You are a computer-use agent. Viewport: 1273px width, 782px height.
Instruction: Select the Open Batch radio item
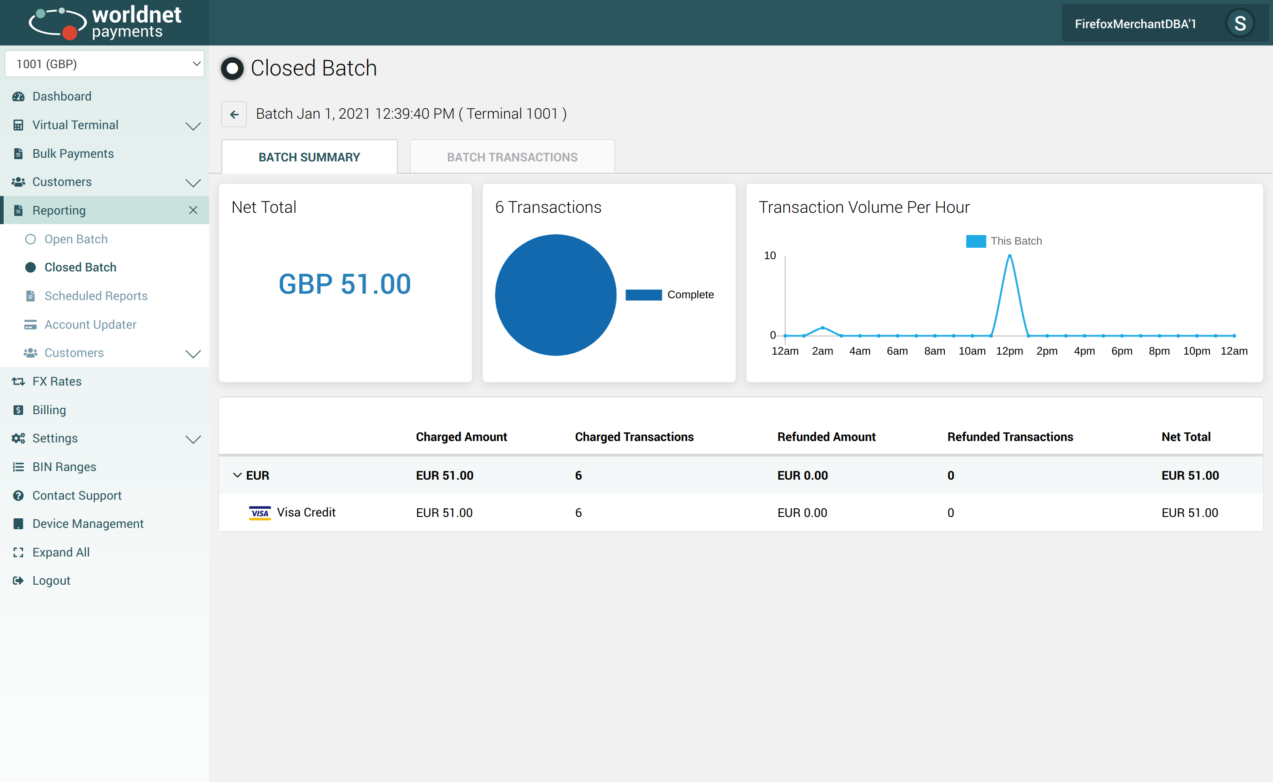pyautogui.click(x=30, y=240)
